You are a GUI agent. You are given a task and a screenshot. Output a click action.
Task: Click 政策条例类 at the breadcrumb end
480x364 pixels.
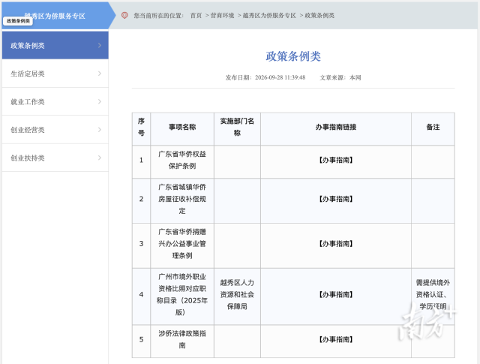[x=319, y=16]
